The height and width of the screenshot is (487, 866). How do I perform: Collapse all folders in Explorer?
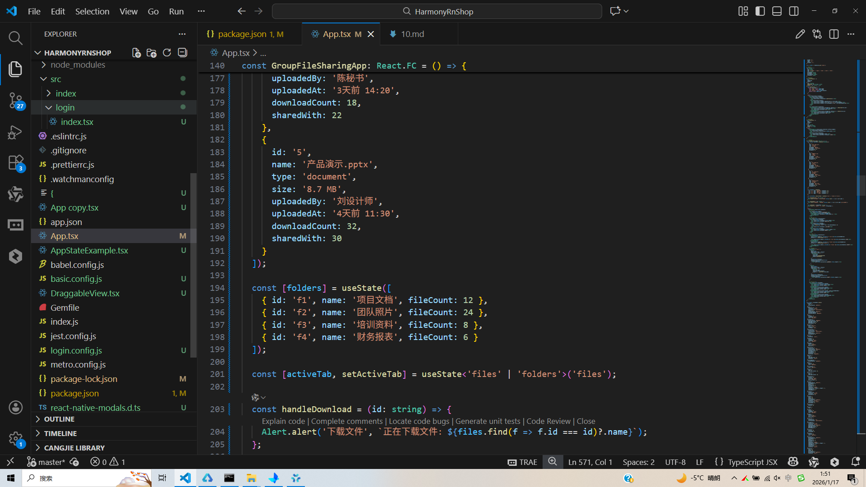(182, 53)
